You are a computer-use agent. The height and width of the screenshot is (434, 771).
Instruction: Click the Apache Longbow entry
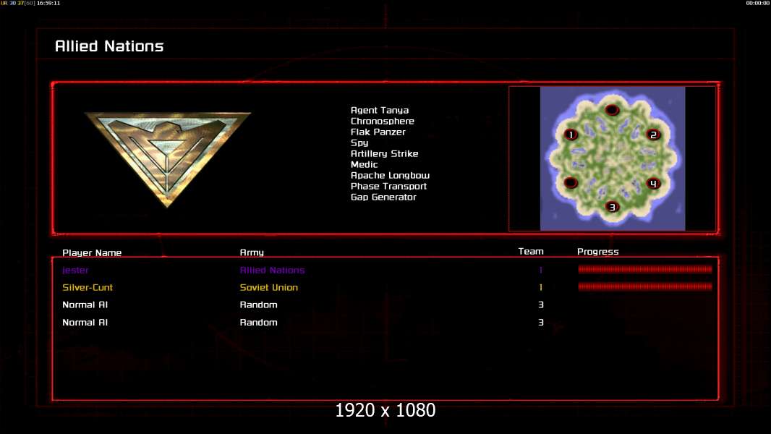pyautogui.click(x=390, y=176)
